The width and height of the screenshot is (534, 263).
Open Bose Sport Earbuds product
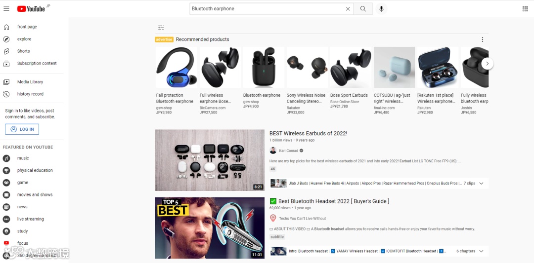point(351,77)
